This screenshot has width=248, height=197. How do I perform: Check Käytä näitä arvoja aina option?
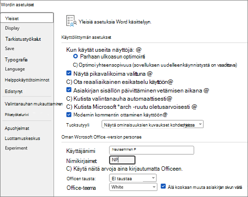69,169
